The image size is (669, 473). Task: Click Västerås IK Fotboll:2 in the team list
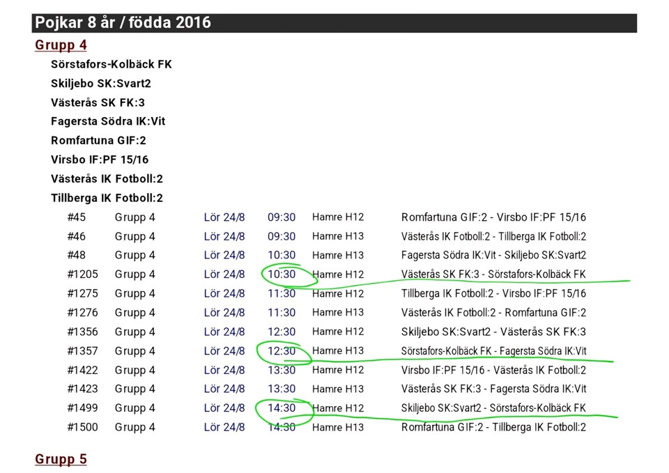click(107, 178)
